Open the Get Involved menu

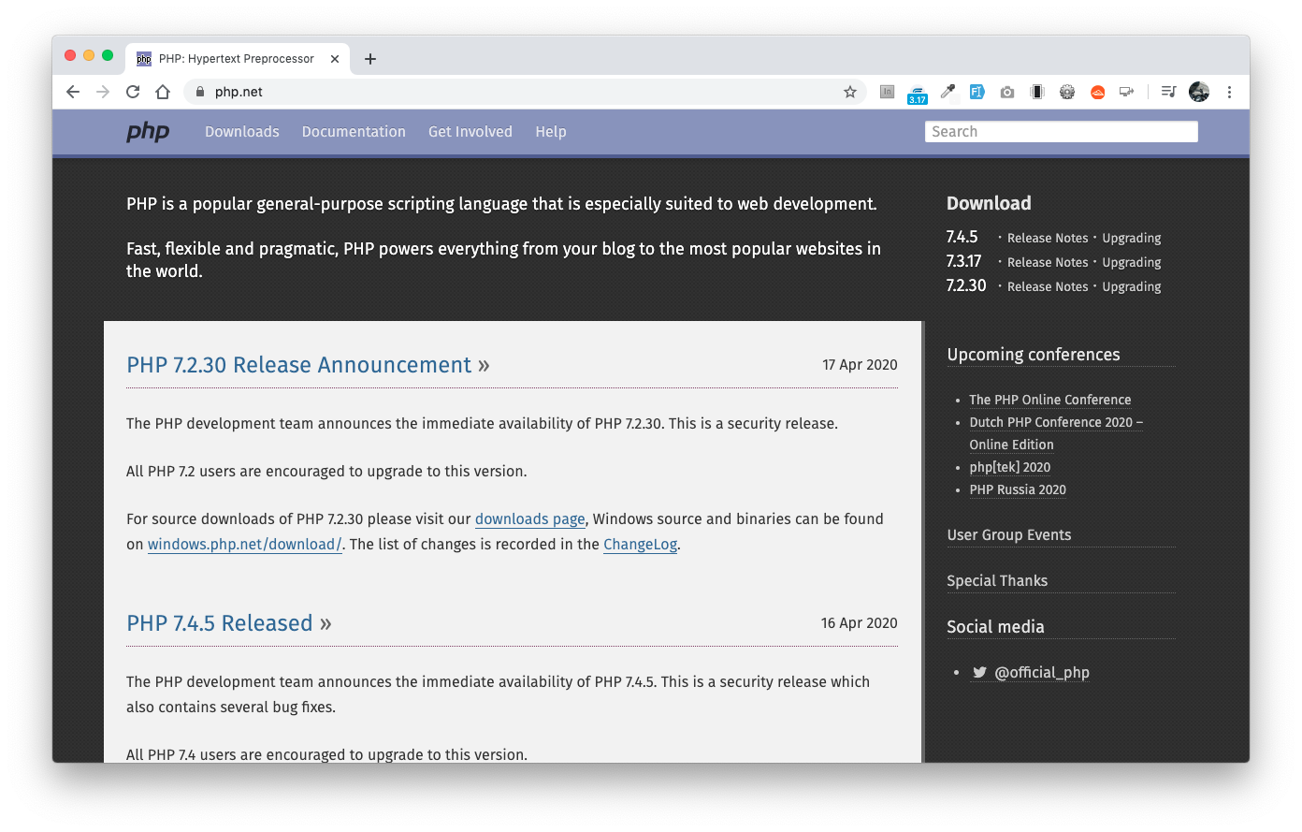click(x=470, y=132)
